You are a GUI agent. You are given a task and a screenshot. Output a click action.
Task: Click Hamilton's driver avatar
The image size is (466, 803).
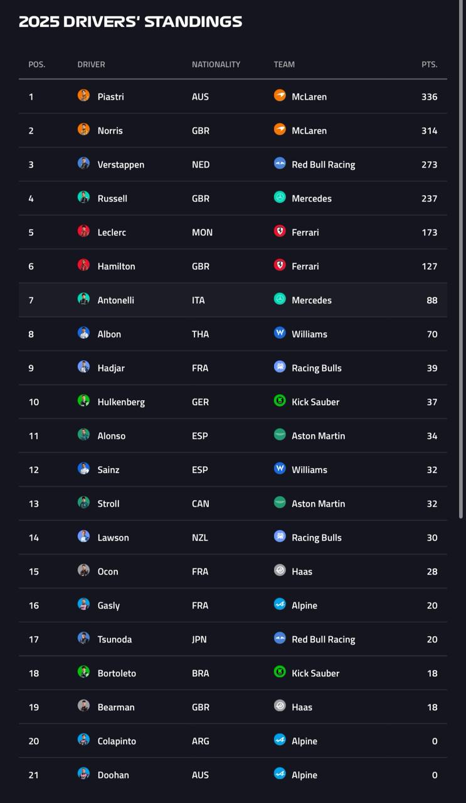[83, 265]
